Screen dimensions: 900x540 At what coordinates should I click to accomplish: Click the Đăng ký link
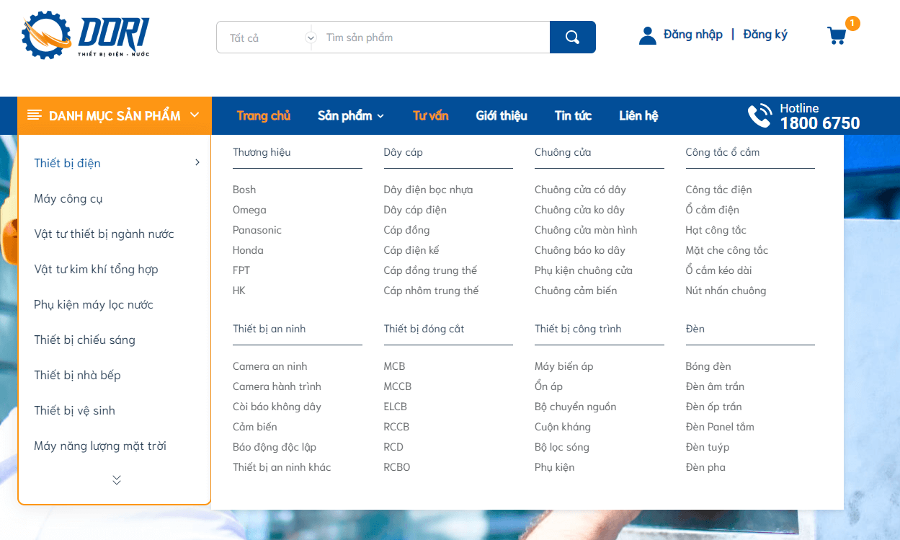click(765, 35)
